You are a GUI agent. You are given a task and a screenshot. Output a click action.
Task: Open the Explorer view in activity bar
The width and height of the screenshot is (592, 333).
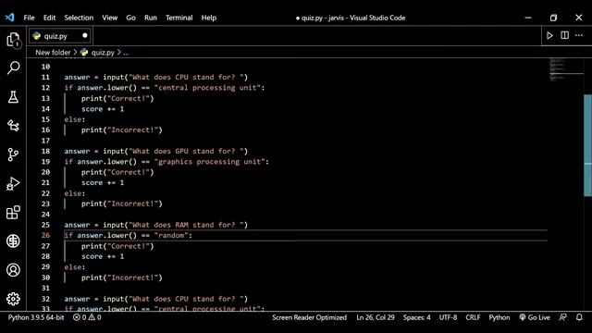pyautogui.click(x=13, y=40)
